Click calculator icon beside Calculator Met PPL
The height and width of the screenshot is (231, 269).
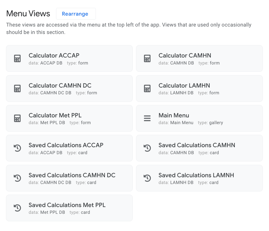pos(17,118)
